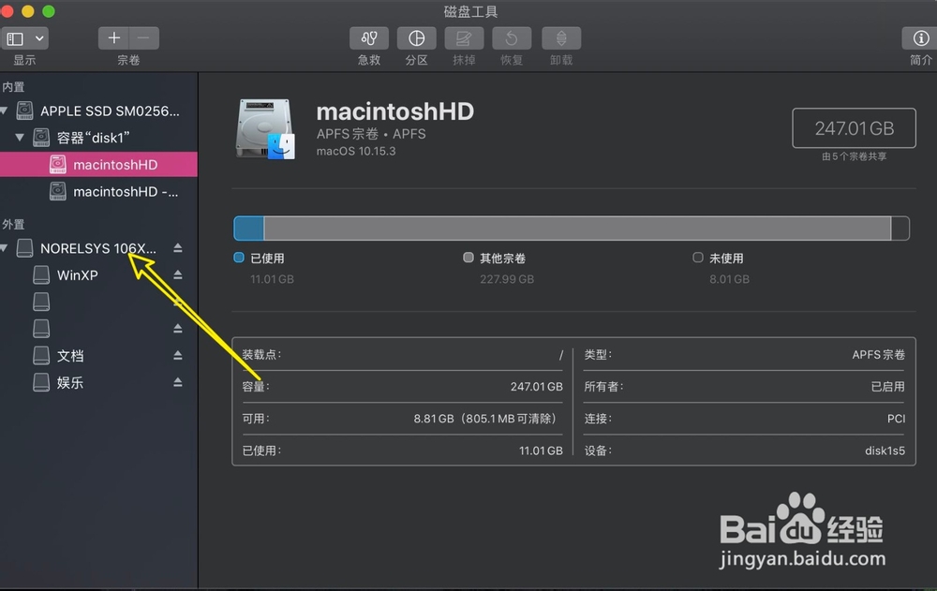Image resolution: width=937 pixels, height=591 pixels.
Task: Click the 227.99 GB other volumes figure
Action: click(507, 279)
